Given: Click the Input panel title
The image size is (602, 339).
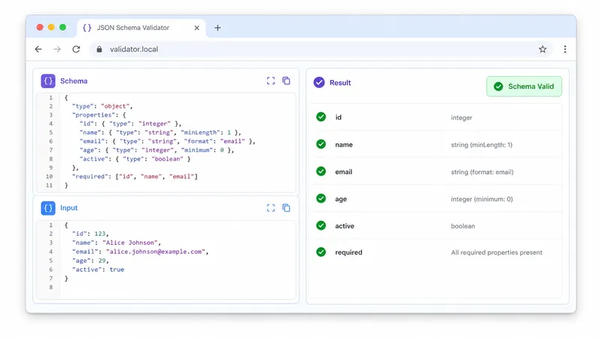Looking at the screenshot, I should tap(68, 208).
